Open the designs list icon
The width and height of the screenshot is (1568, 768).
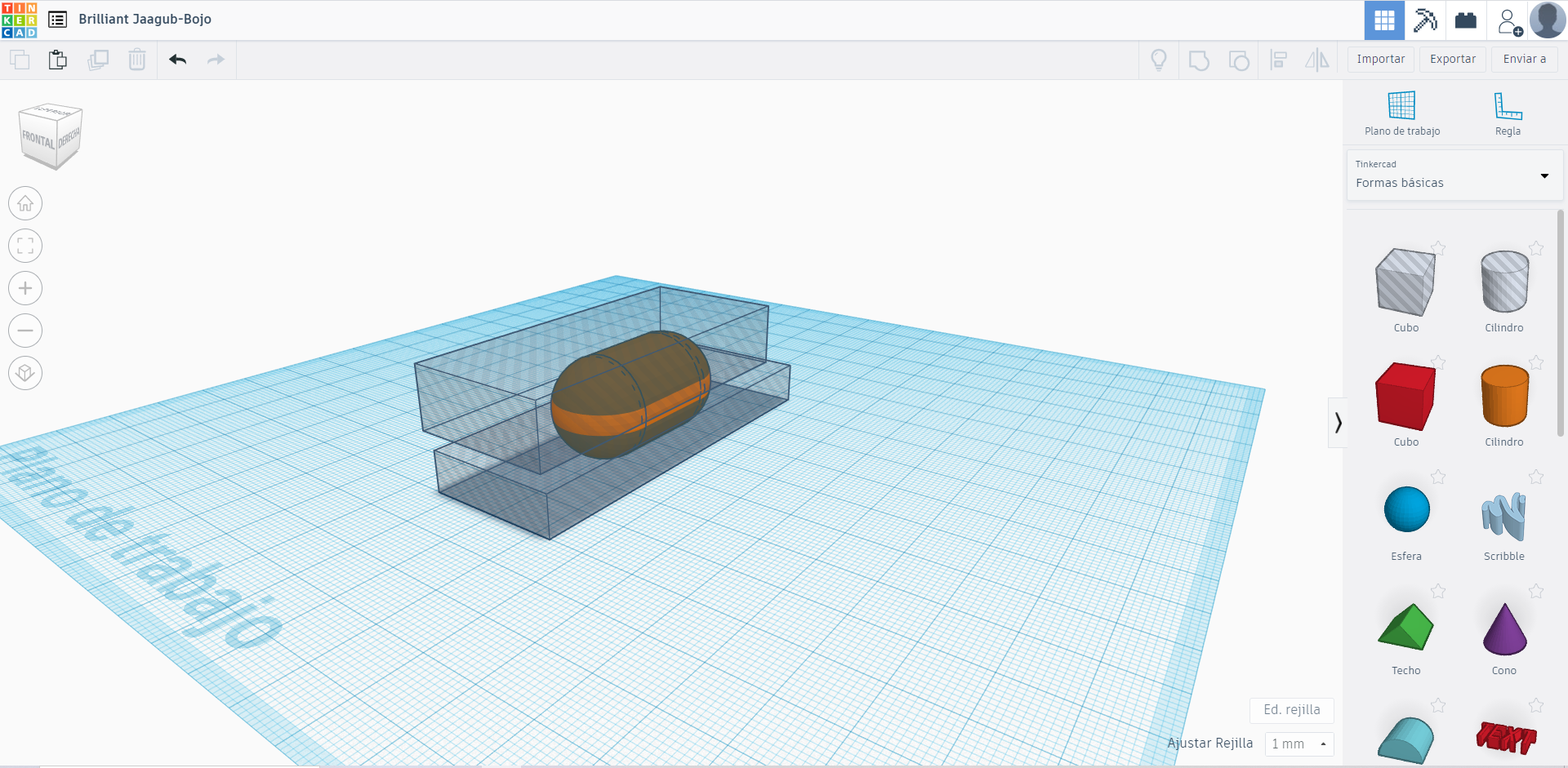coord(57,20)
